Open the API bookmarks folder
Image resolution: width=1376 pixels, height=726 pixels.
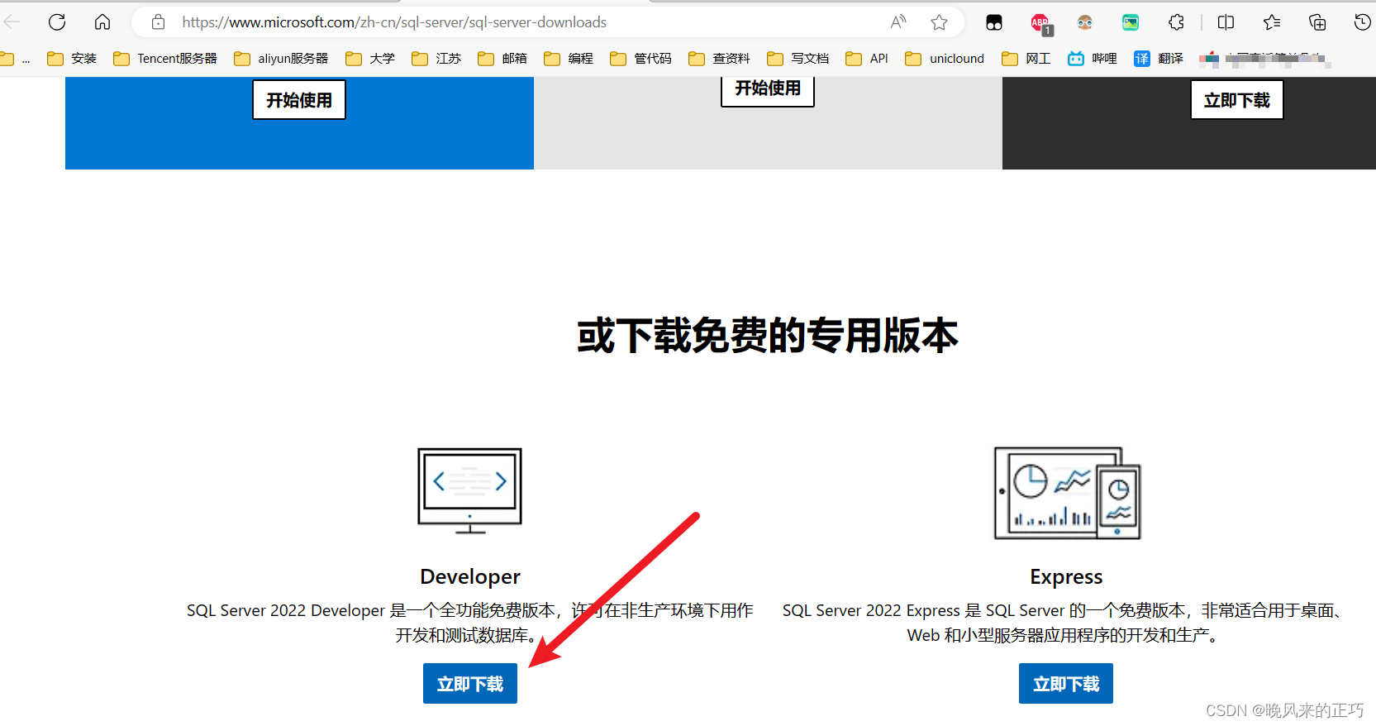click(x=867, y=59)
